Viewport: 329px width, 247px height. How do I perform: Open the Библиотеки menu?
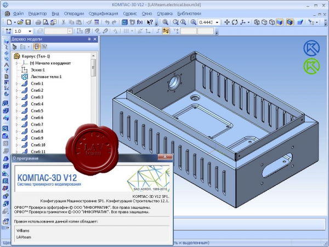tap(189, 14)
